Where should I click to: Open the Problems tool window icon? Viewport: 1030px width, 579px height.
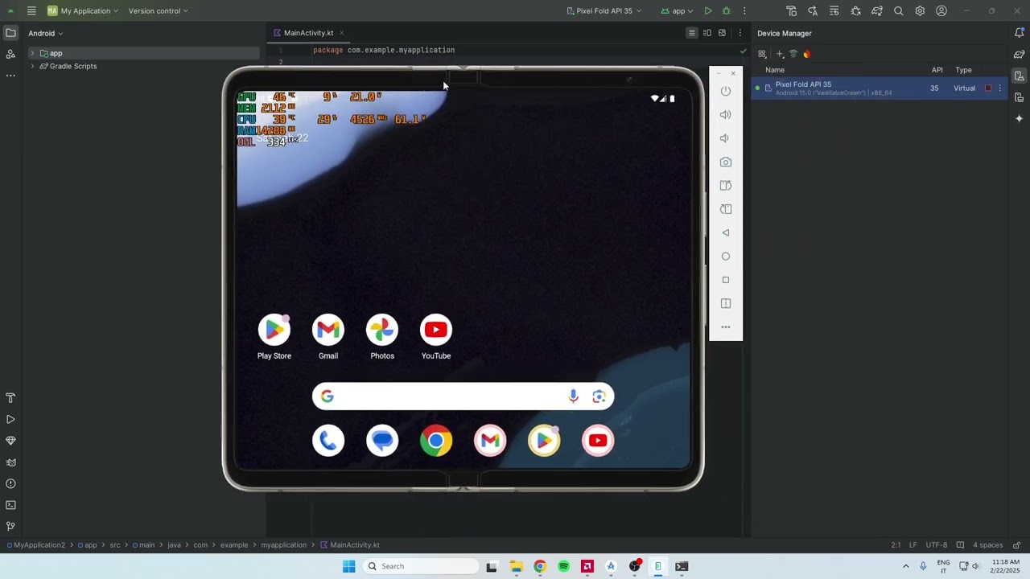(10, 484)
